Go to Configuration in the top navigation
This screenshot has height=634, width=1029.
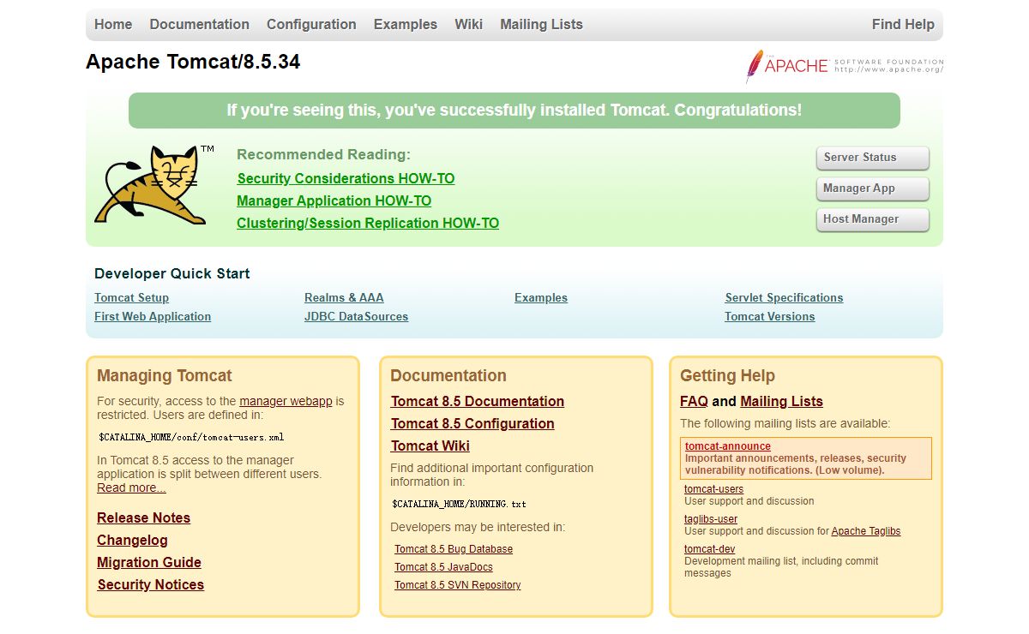tap(311, 24)
